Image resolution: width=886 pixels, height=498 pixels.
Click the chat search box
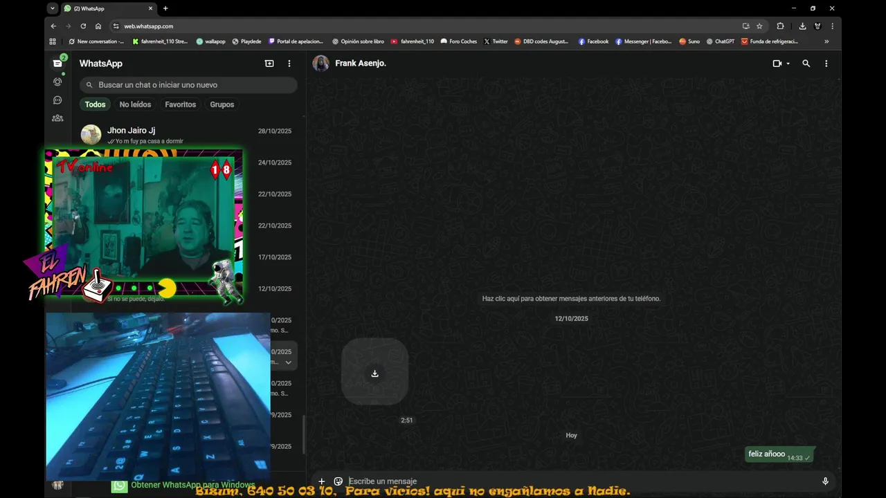point(188,84)
